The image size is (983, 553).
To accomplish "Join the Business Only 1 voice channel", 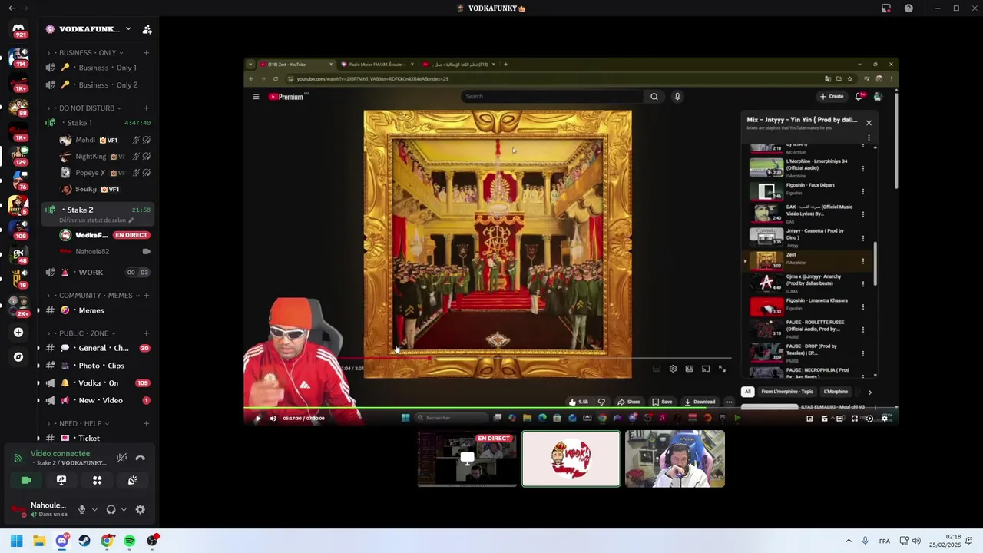I will pos(98,68).
